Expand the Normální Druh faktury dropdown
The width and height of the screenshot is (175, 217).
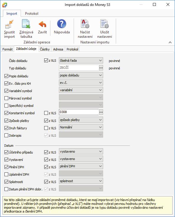pos(81,127)
